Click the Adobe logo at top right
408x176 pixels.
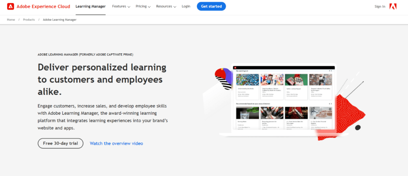tap(393, 6)
